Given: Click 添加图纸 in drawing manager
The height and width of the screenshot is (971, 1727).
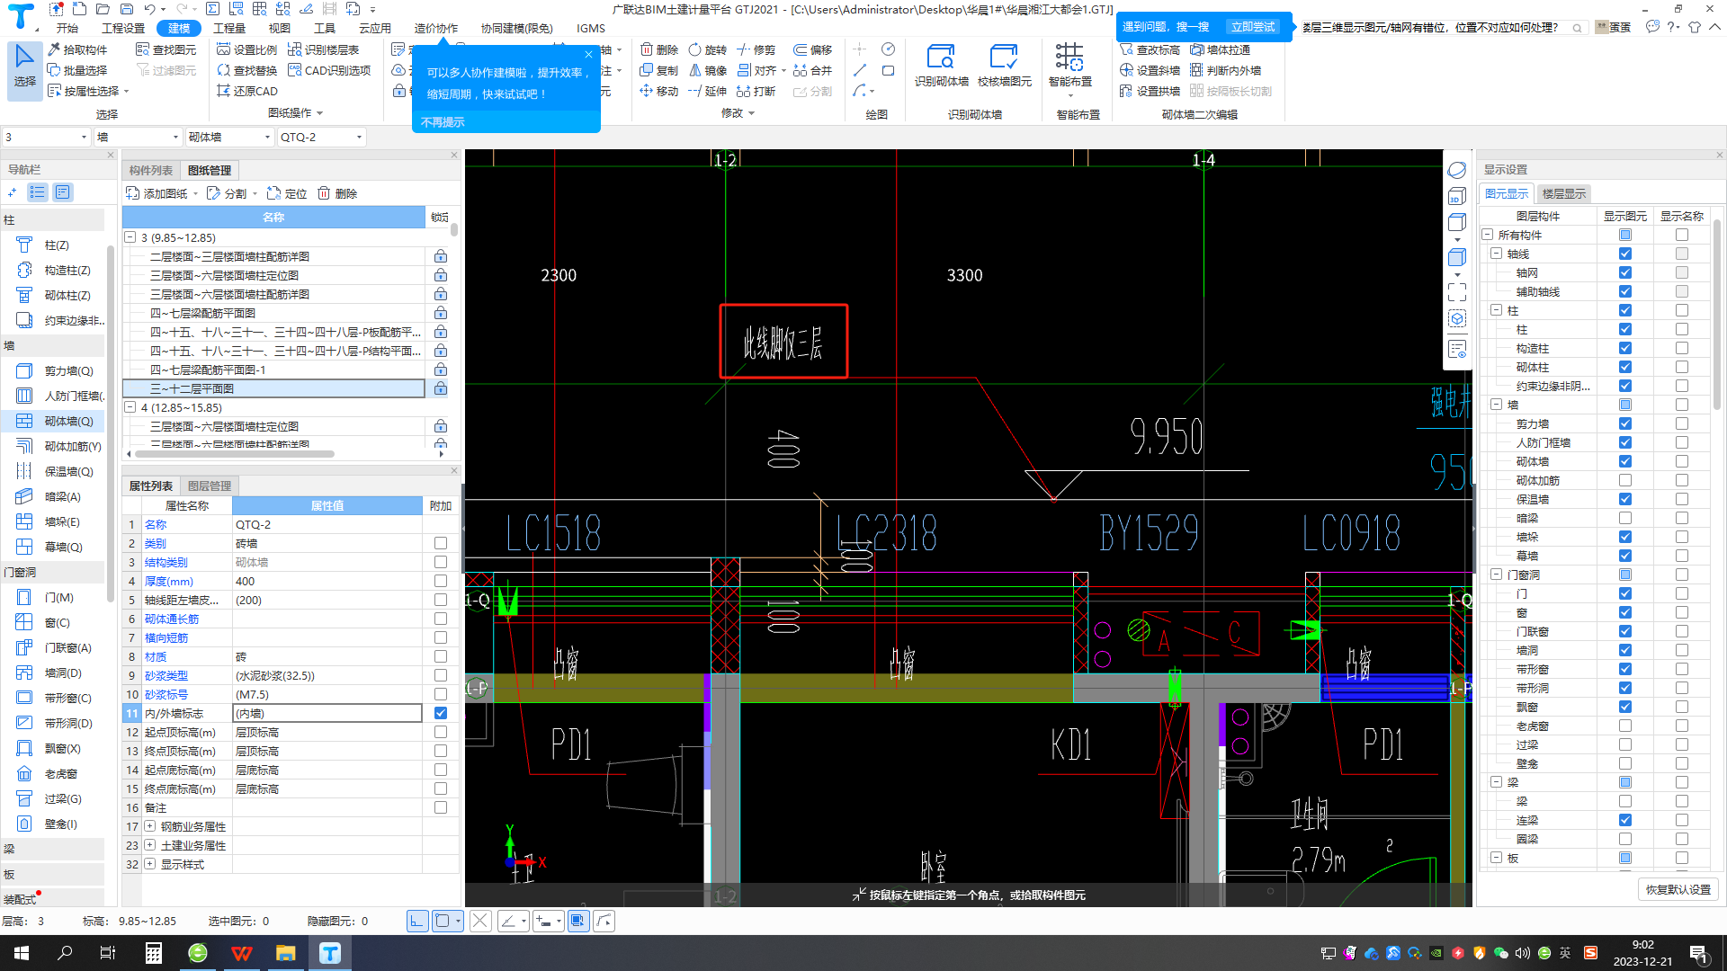Looking at the screenshot, I should pos(158,193).
